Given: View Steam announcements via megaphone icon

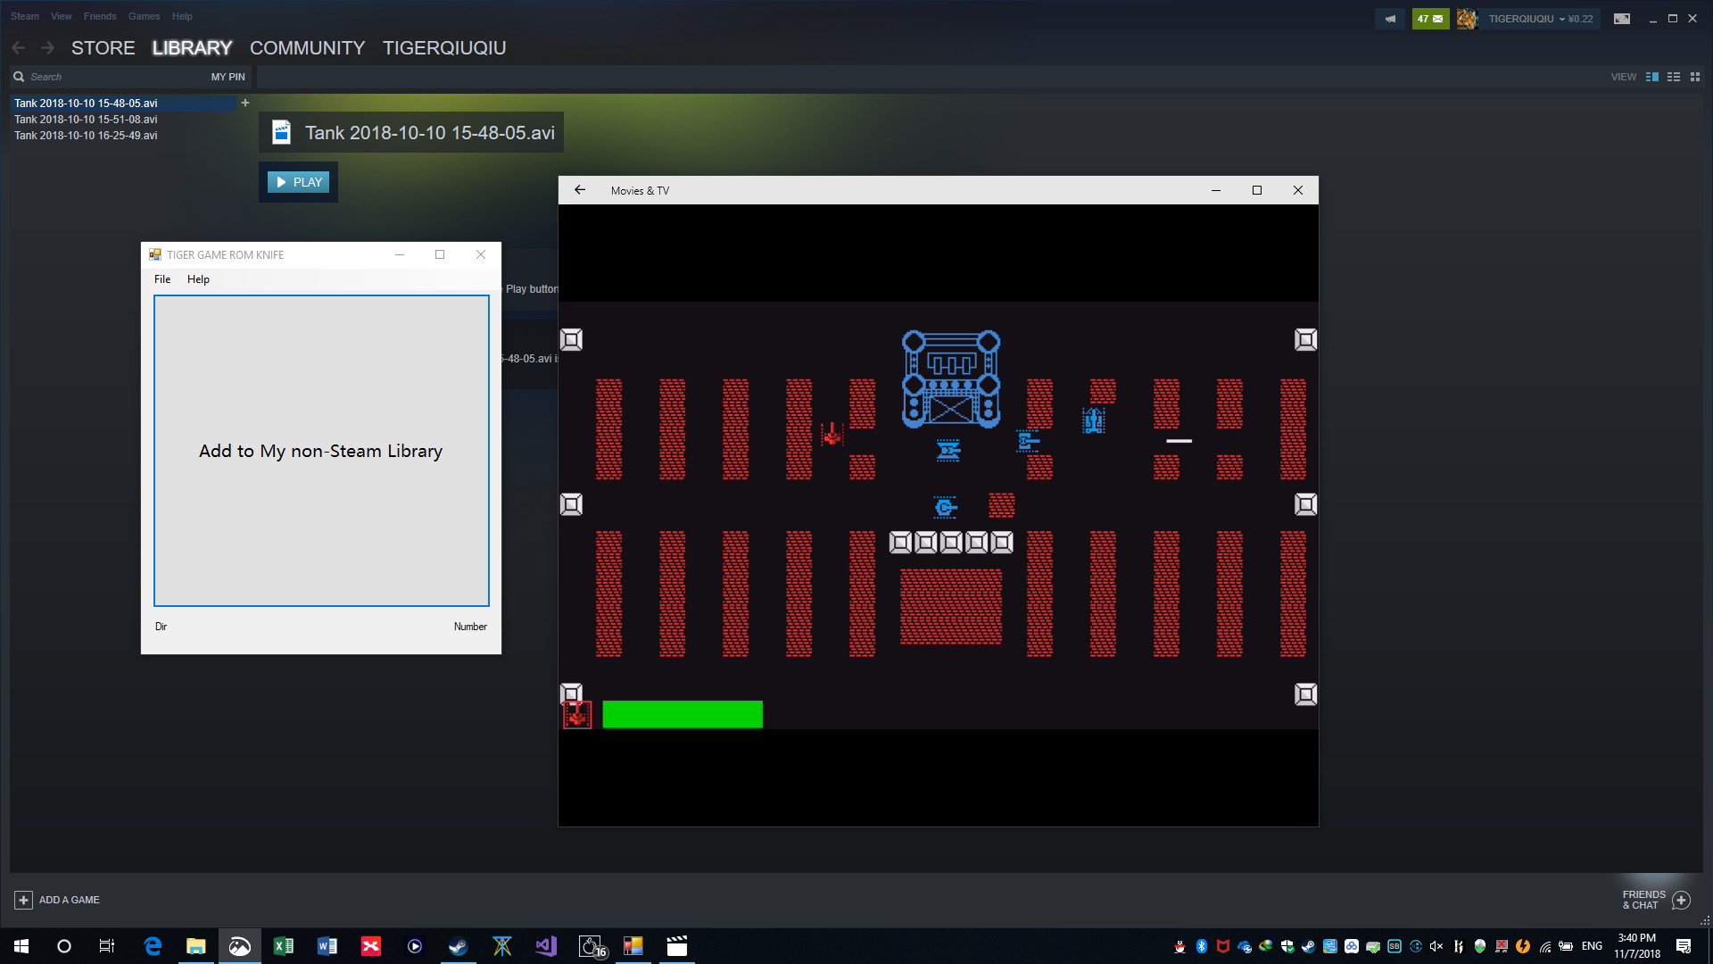Looking at the screenshot, I should click(1389, 18).
